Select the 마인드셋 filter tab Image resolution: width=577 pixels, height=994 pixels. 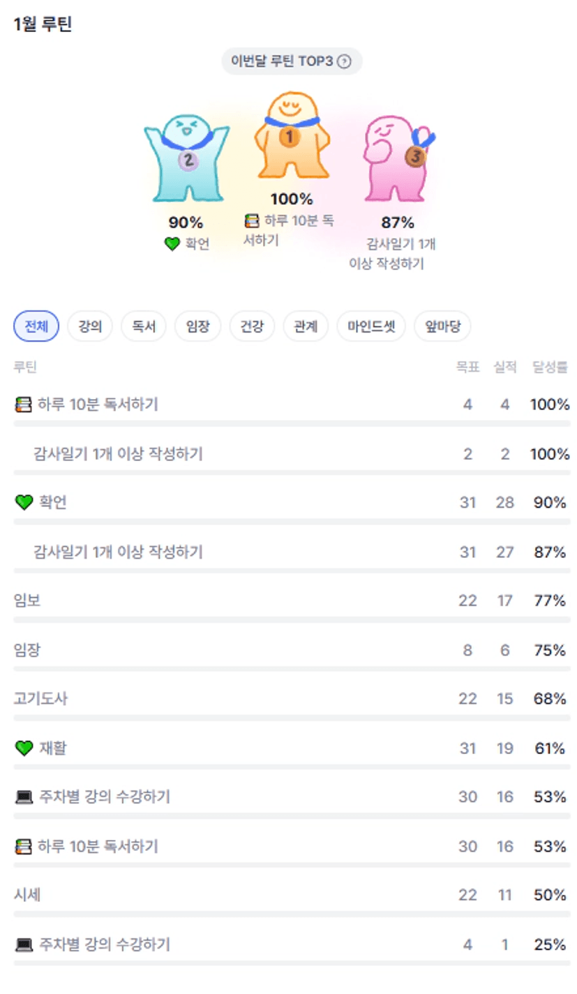pos(370,326)
